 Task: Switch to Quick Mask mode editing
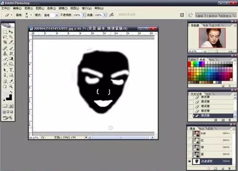pyautogui.click(x=11, y=105)
